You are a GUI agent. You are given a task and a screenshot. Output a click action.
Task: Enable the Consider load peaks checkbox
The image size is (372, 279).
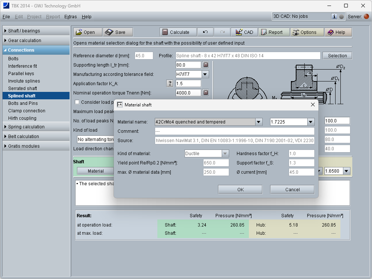pos(77,102)
